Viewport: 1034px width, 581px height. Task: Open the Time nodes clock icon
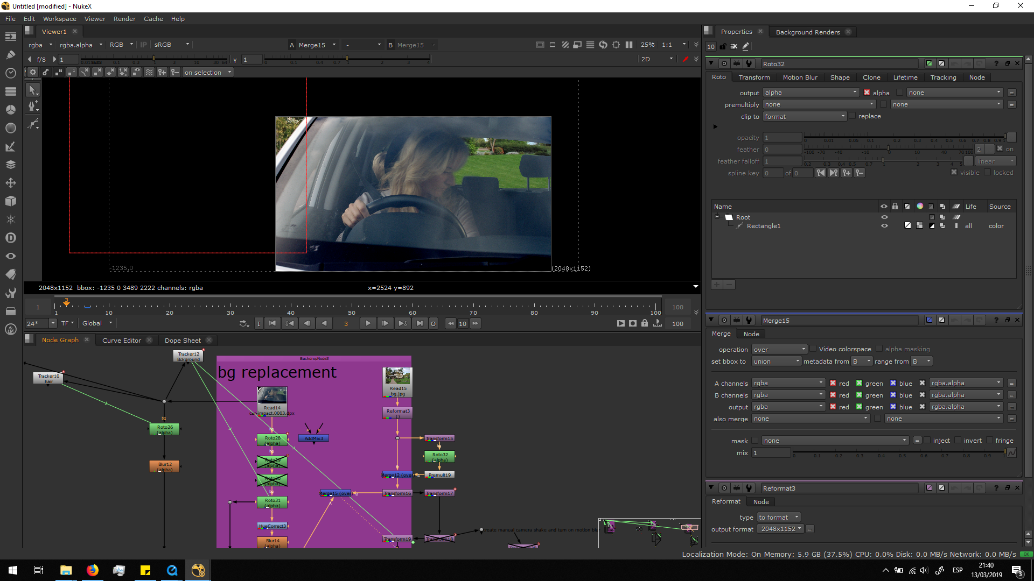[10, 73]
